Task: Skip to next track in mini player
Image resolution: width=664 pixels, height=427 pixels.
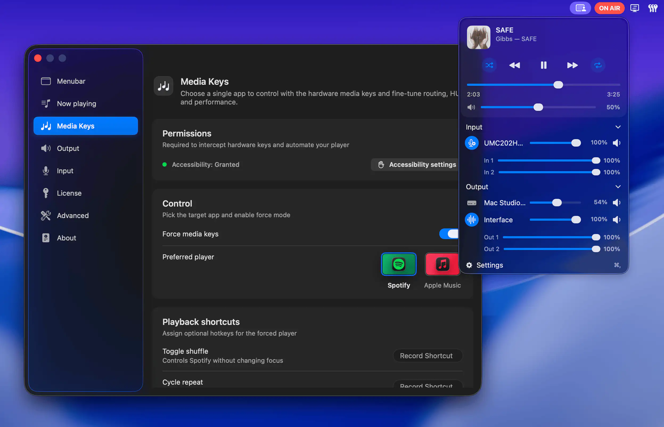Action: [572, 66]
